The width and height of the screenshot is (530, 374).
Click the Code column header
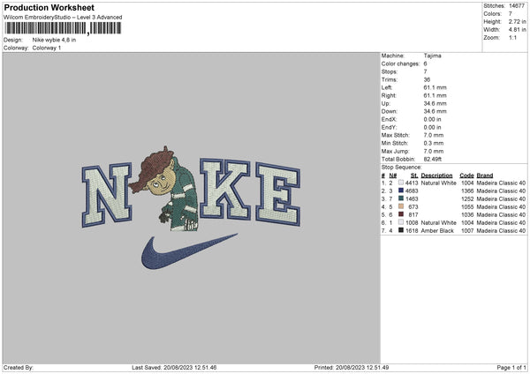click(466, 176)
